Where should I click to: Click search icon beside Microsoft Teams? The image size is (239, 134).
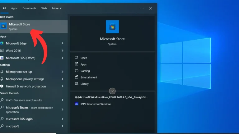coord(2,107)
